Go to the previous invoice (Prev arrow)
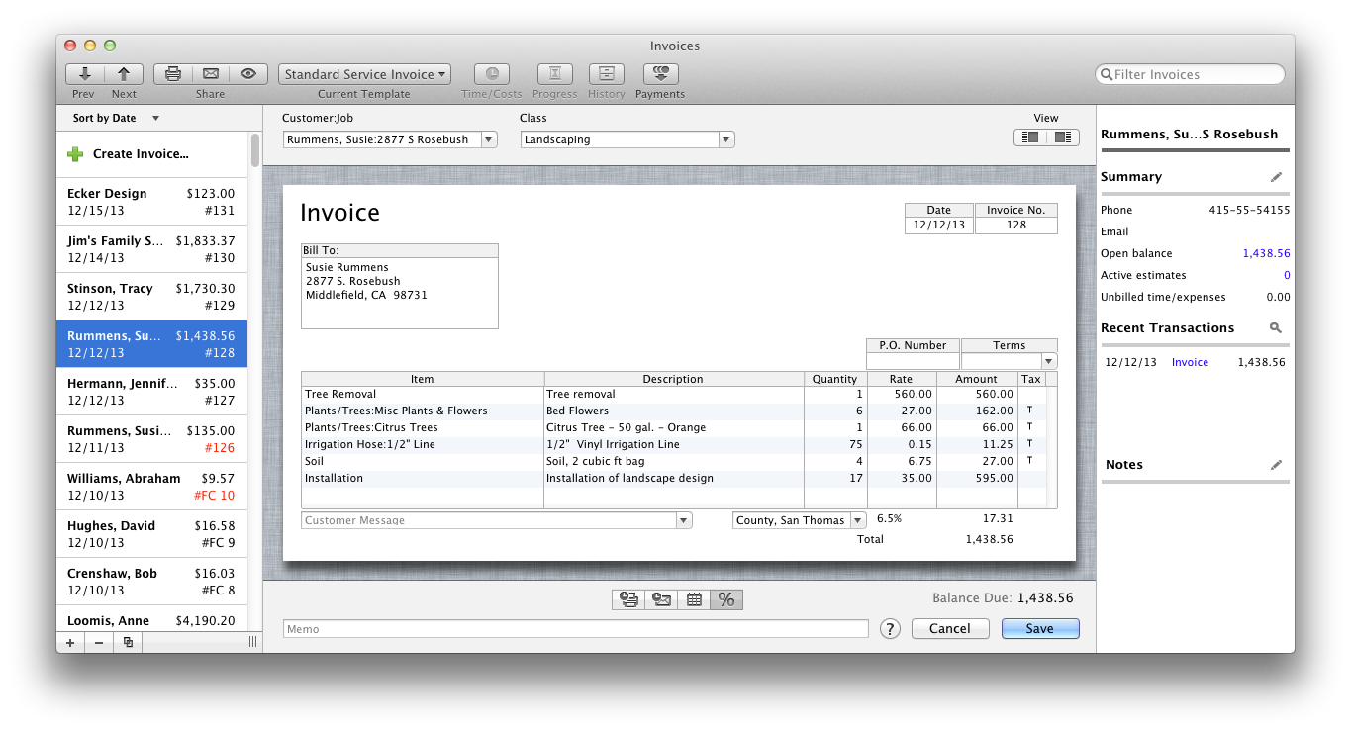 84,74
